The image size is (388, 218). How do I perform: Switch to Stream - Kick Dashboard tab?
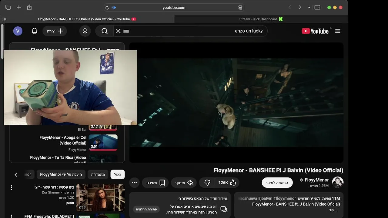pyautogui.click(x=261, y=19)
